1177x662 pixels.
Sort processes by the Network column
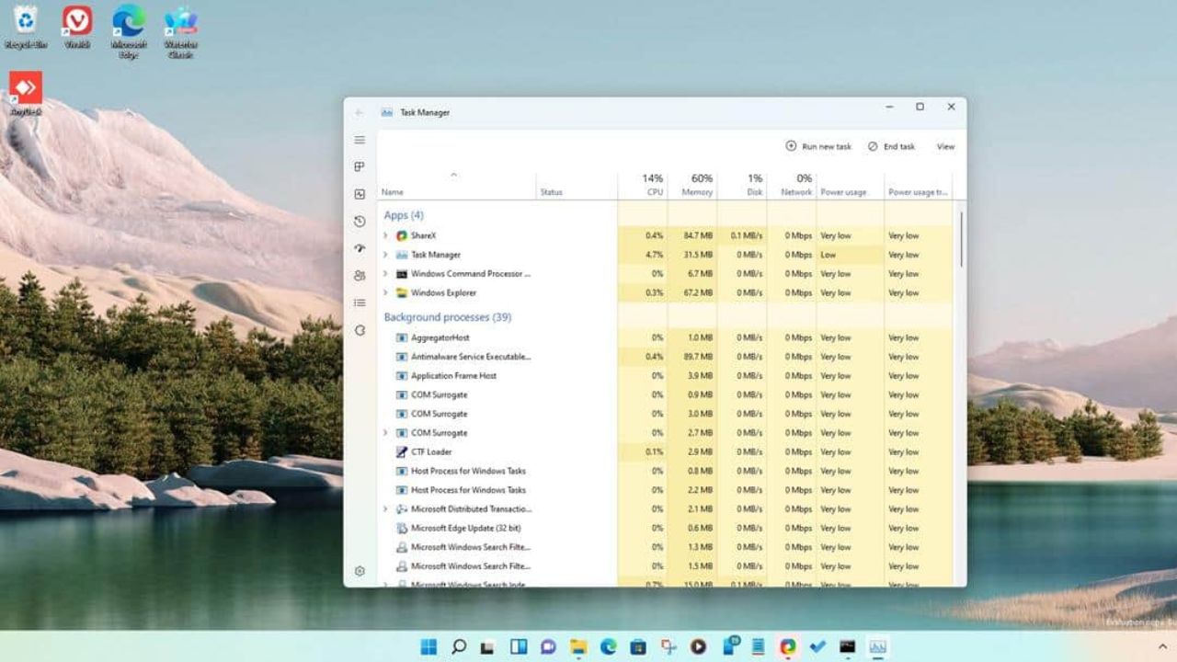coord(792,185)
